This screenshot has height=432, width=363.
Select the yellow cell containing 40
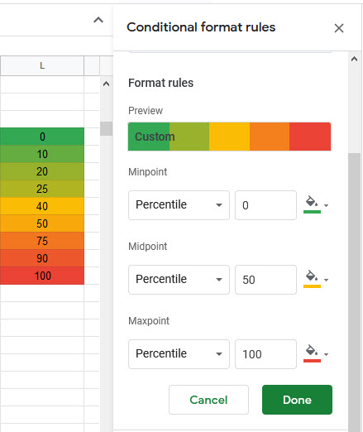(x=42, y=206)
